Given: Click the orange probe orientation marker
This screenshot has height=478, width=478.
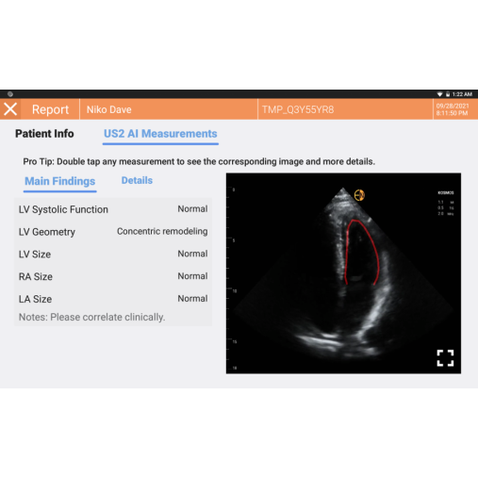Looking at the screenshot, I should [359, 195].
